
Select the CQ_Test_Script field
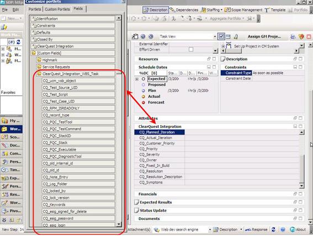78,94
